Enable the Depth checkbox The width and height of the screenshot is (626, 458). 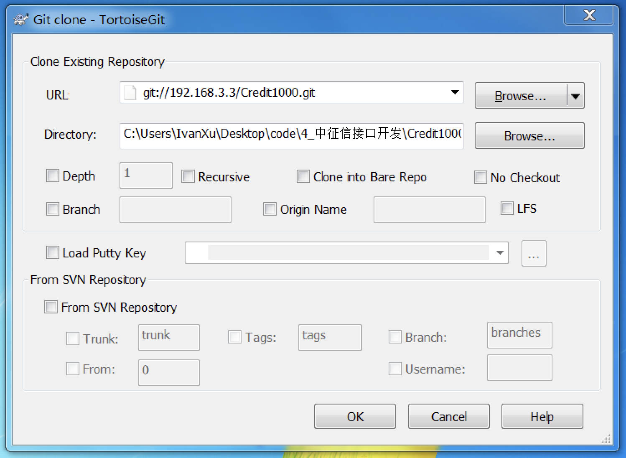(x=53, y=176)
